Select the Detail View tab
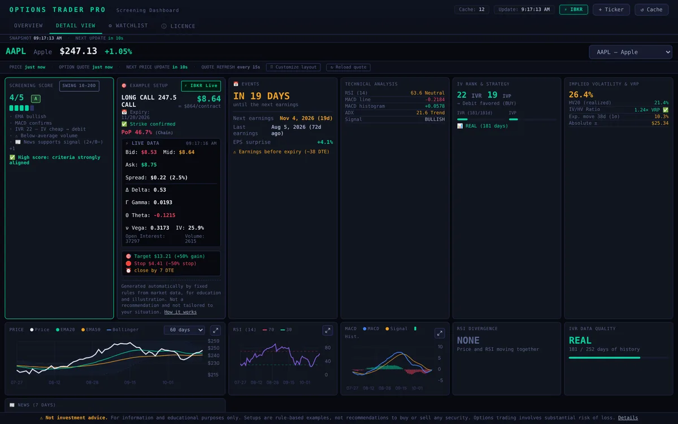This screenshot has width=678, height=424. 76,26
